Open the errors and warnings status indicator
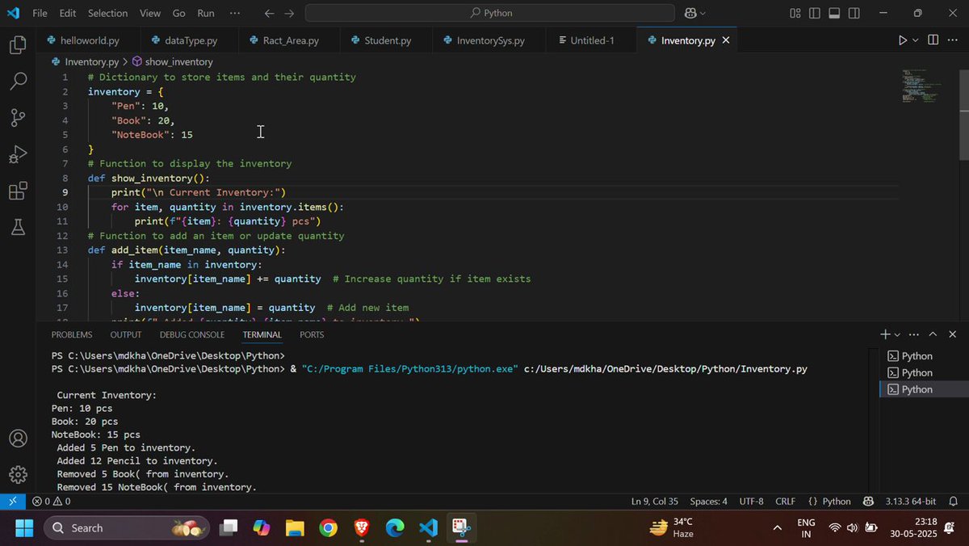Image resolution: width=969 pixels, height=546 pixels. click(51, 502)
